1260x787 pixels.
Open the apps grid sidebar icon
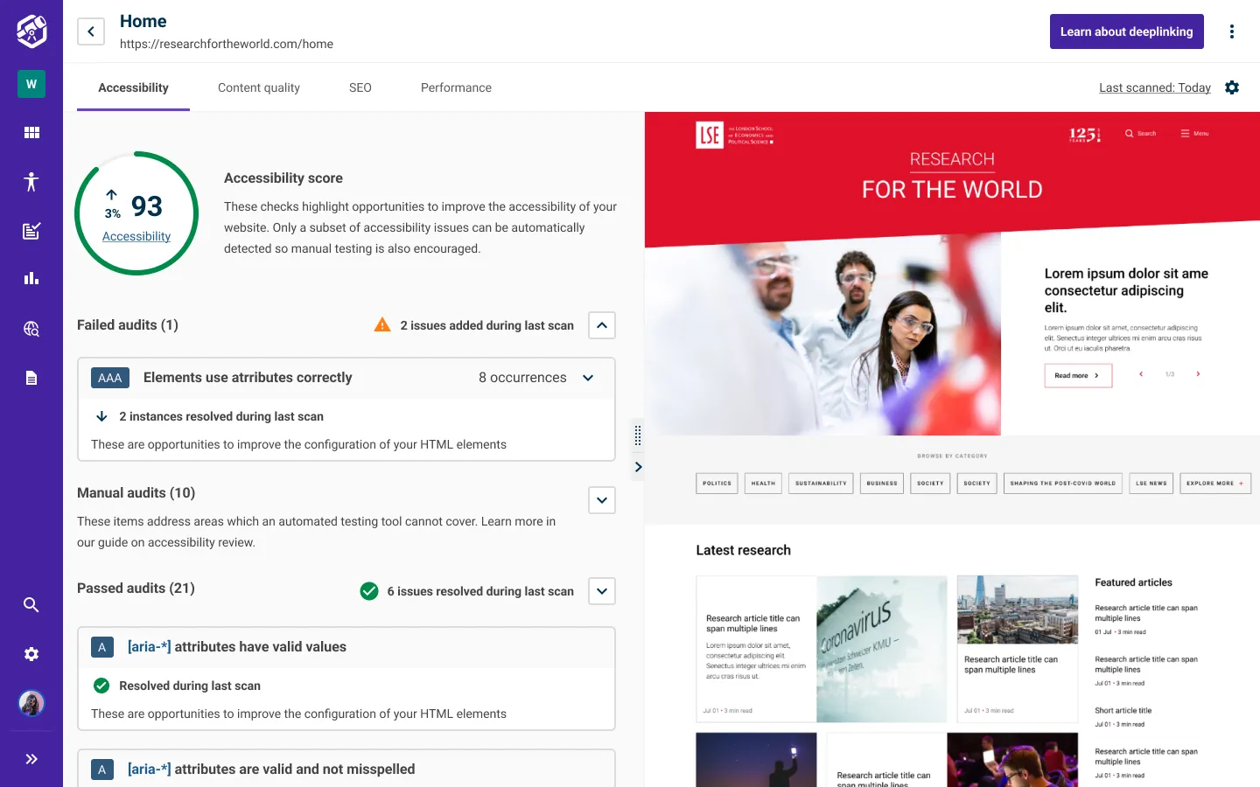click(31, 131)
